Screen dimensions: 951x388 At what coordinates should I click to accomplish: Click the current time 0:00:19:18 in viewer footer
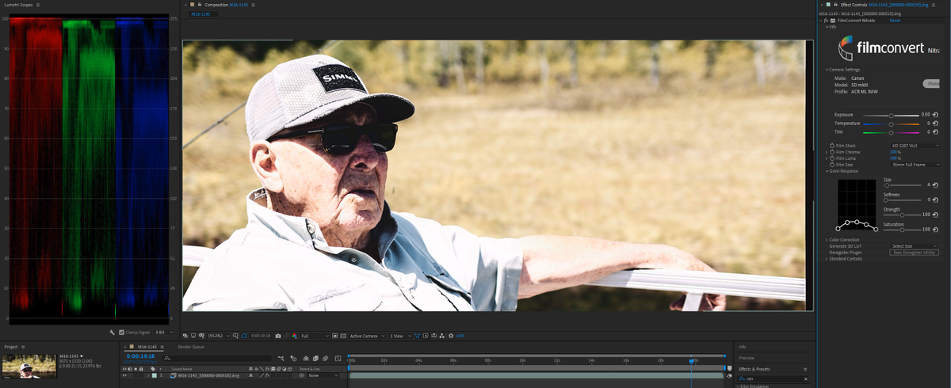pos(261,336)
